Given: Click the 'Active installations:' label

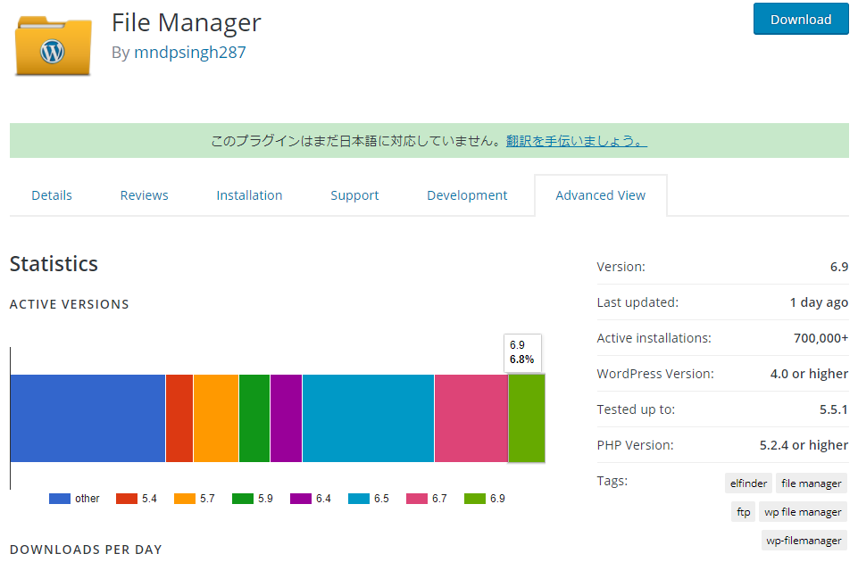Looking at the screenshot, I should [x=654, y=338].
